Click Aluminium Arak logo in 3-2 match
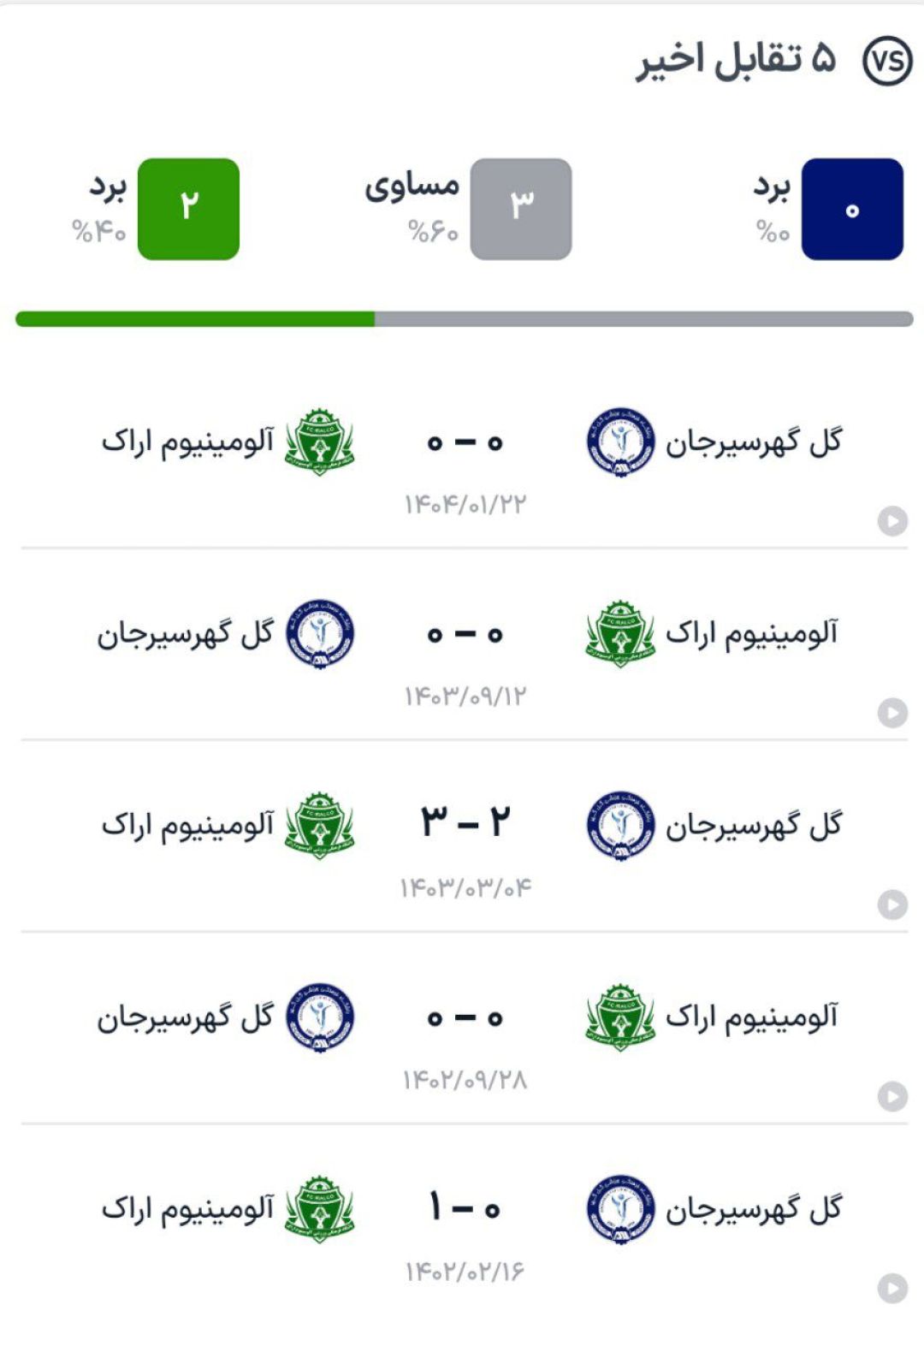The width and height of the screenshot is (924, 1346). click(x=319, y=826)
